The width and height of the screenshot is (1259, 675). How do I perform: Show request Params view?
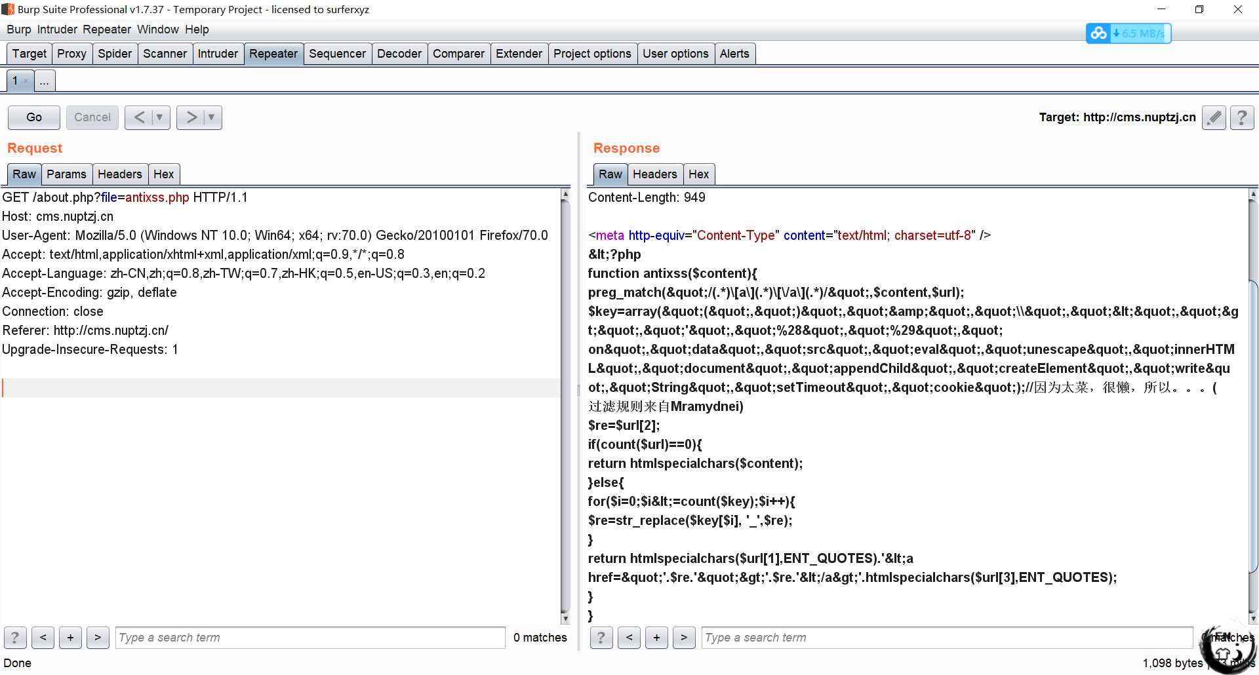66,174
